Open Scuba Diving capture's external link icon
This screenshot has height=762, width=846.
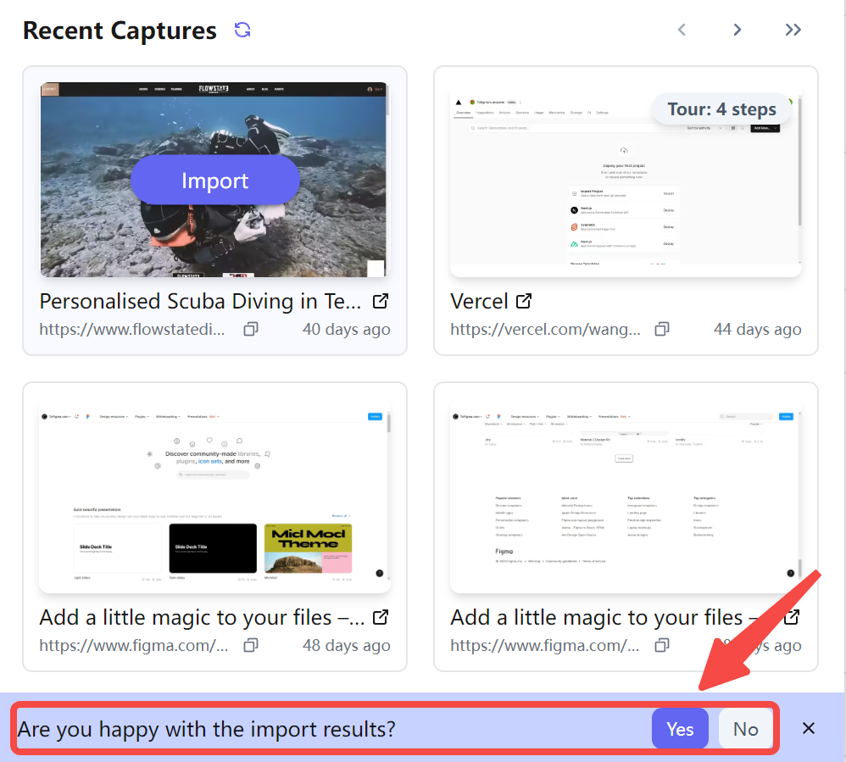pos(381,301)
